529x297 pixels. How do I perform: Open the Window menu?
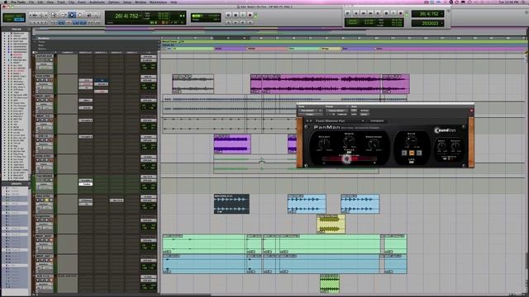(x=141, y=2)
